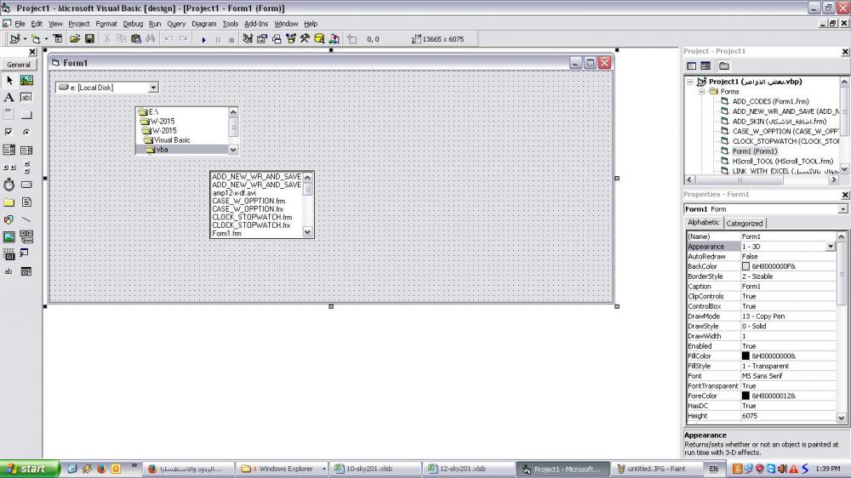Click the Menu Editor toolbar icon
The height and width of the screenshot is (478, 851).
pyautogui.click(x=58, y=39)
